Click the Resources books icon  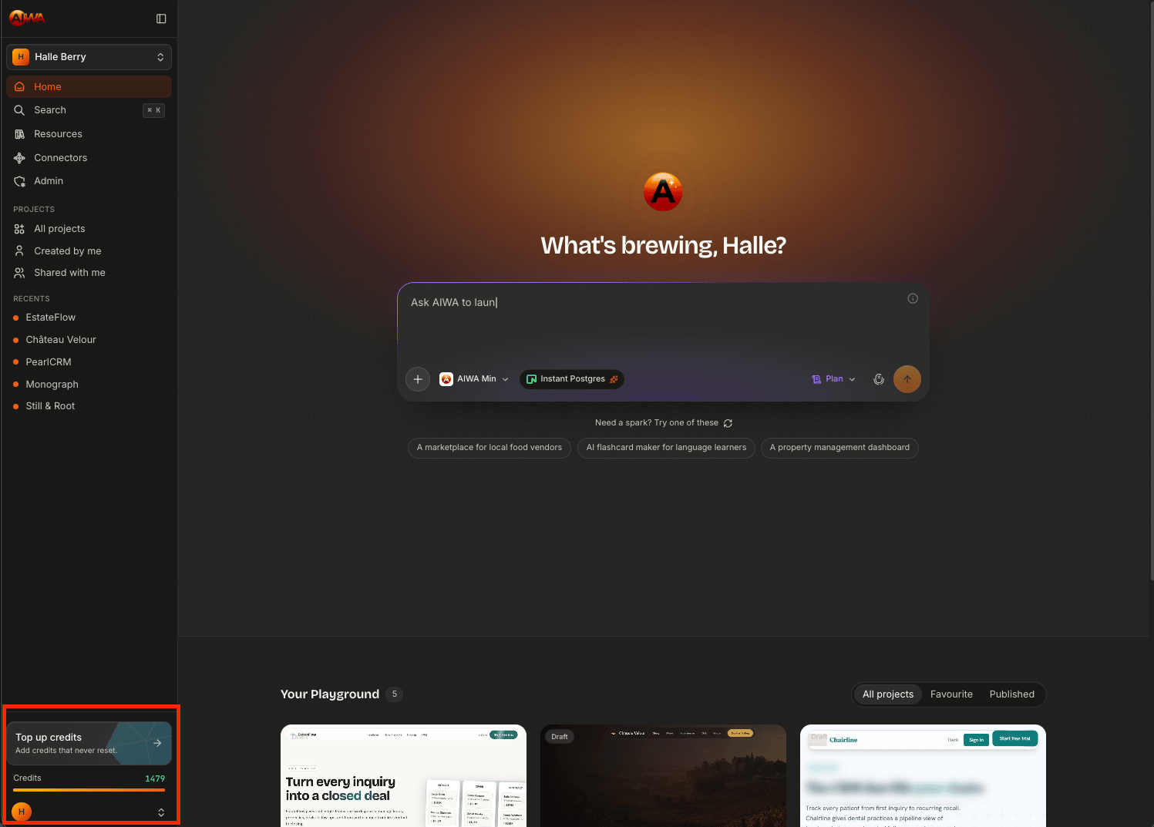[19, 134]
